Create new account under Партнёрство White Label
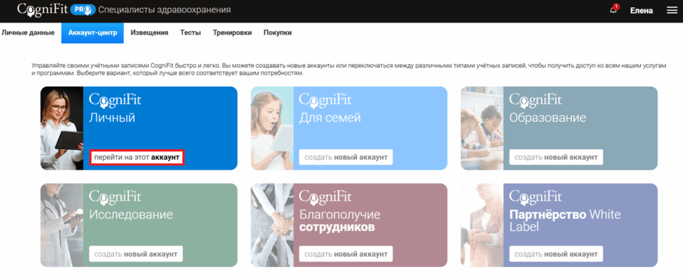Viewport: 683px width, 277px height. tap(556, 254)
